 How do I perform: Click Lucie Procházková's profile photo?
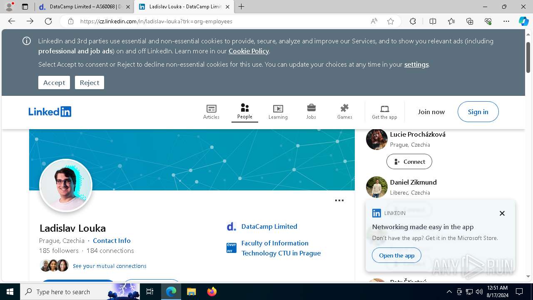tap(377, 139)
